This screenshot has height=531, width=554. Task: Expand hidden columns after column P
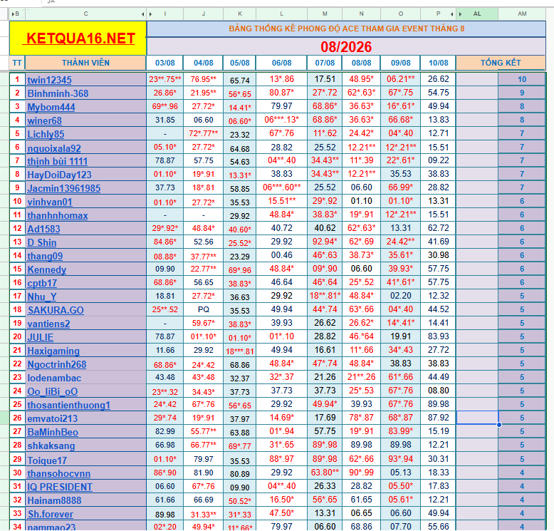click(452, 14)
